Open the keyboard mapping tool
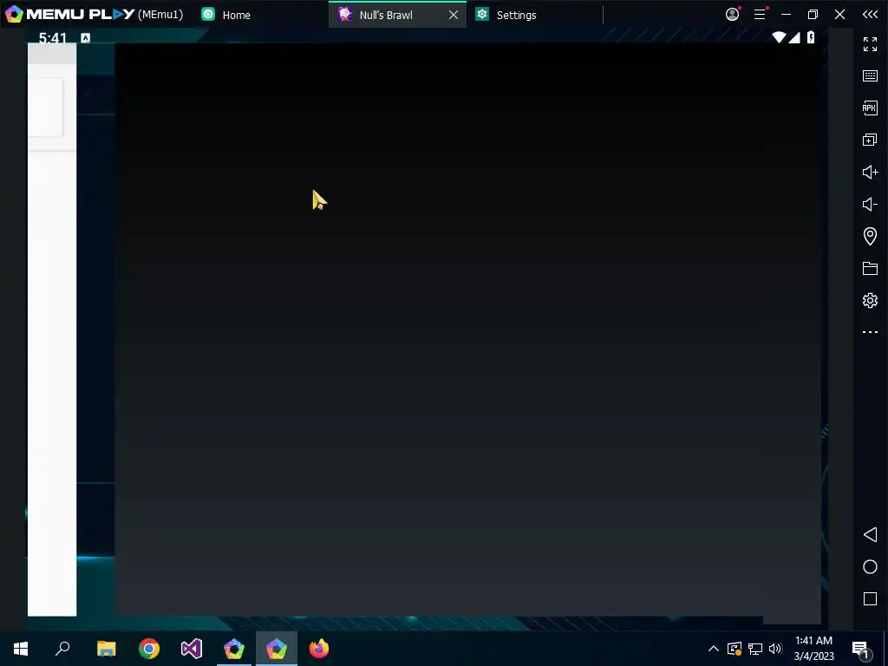 coord(870,76)
